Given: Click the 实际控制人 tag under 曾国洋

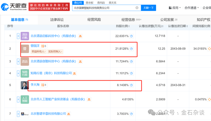Looking at the screenshot, I should (x=55, y=51).
